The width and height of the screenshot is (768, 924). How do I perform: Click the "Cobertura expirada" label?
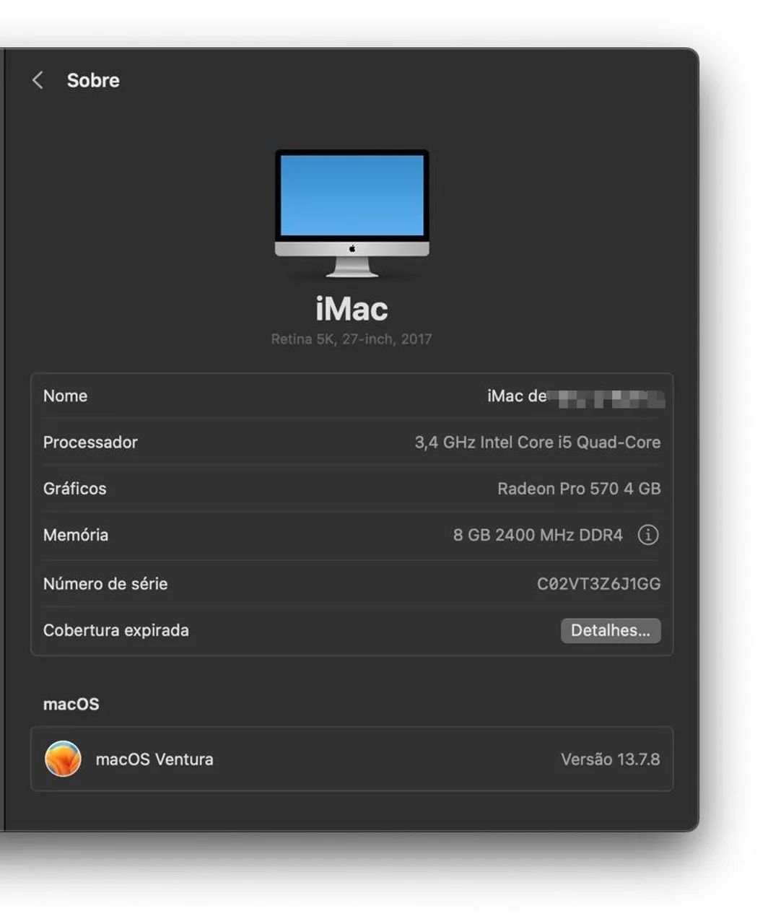(116, 630)
